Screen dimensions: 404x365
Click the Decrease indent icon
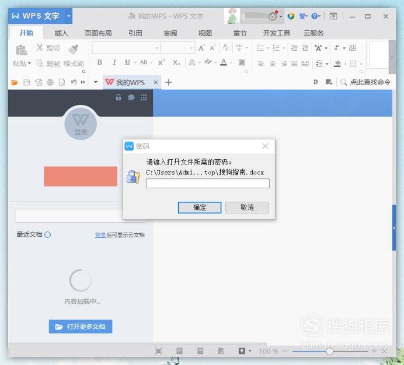click(x=294, y=48)
